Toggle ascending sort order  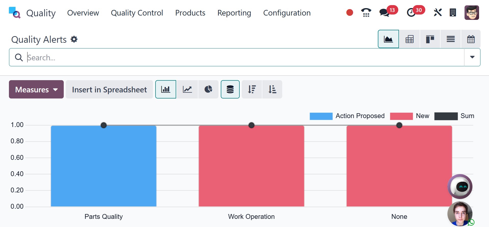click(272, 89)
